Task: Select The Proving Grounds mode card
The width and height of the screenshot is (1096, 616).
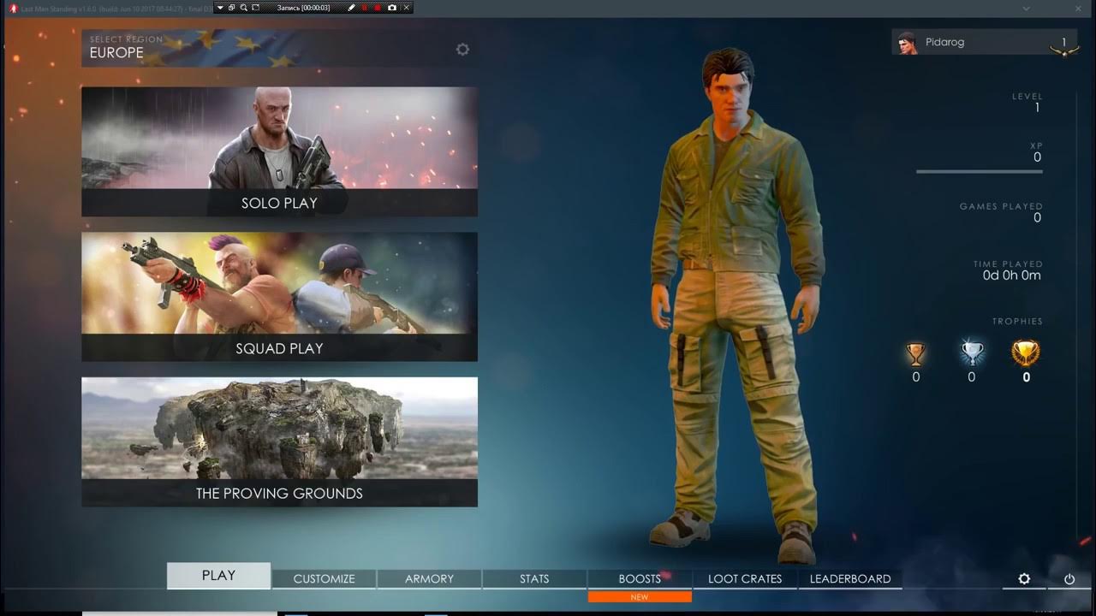Action: pos(280,441)
